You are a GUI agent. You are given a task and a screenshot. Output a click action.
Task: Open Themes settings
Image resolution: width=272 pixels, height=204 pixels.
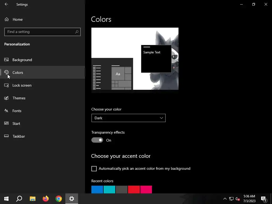point(42,98)
